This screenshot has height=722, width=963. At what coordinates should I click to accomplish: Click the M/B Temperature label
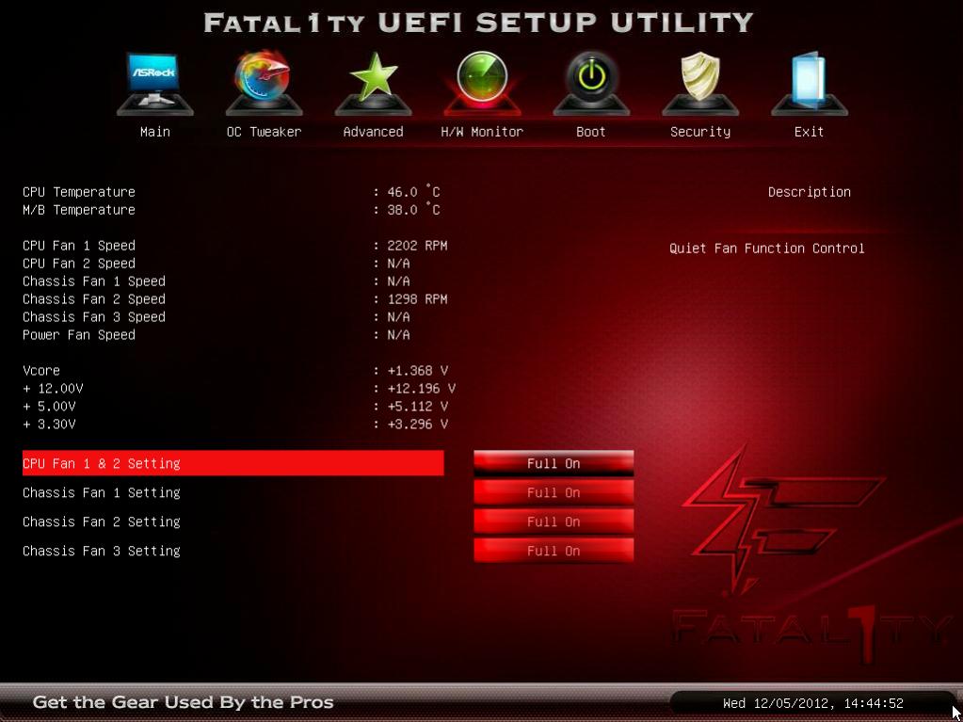point(79,210)
